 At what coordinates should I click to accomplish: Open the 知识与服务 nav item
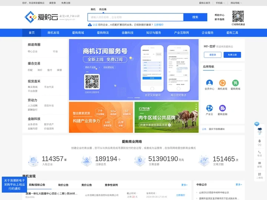154,33
